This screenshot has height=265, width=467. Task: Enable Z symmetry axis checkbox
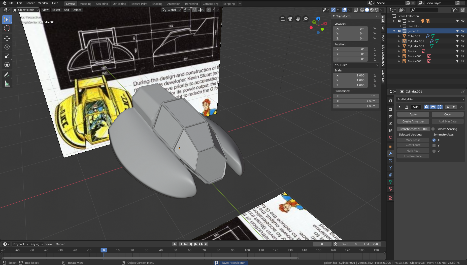pos(434,151)
